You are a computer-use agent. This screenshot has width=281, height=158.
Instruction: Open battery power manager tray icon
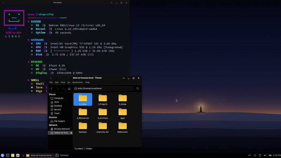pos(270,155)
